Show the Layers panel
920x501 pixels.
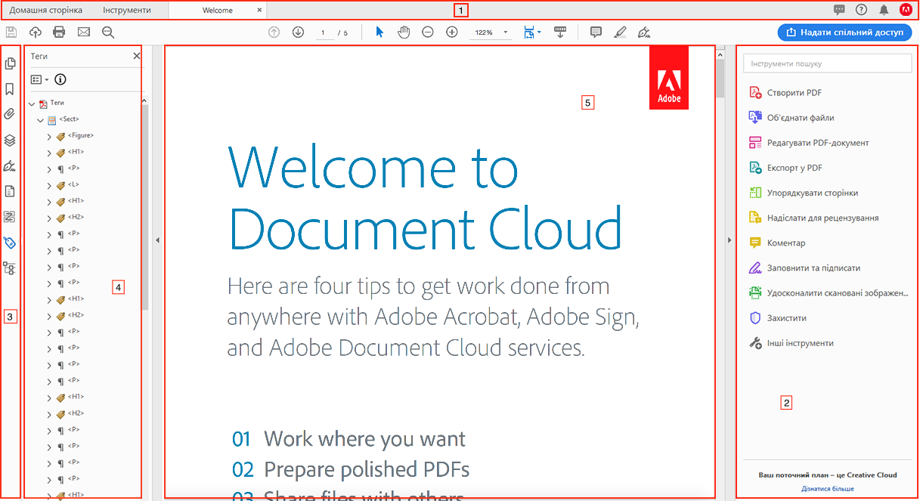coord(10,140)
